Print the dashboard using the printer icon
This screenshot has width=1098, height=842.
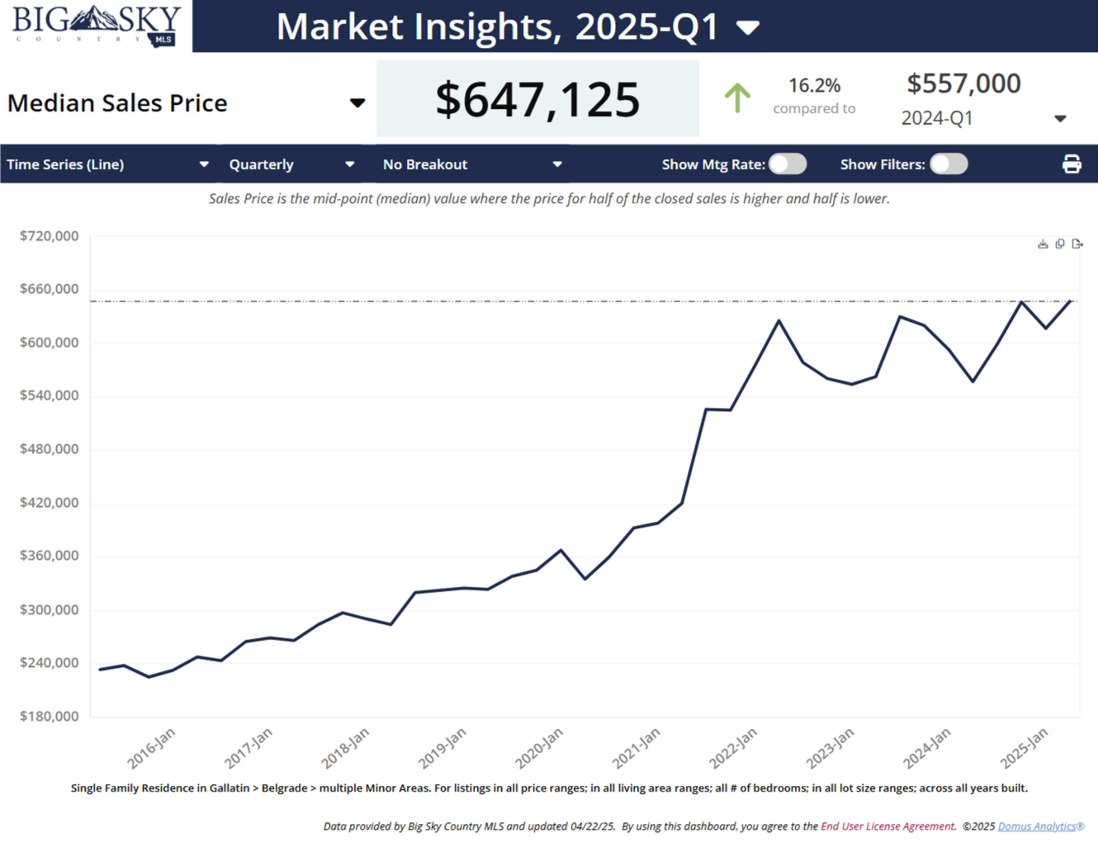point(1072,164)
